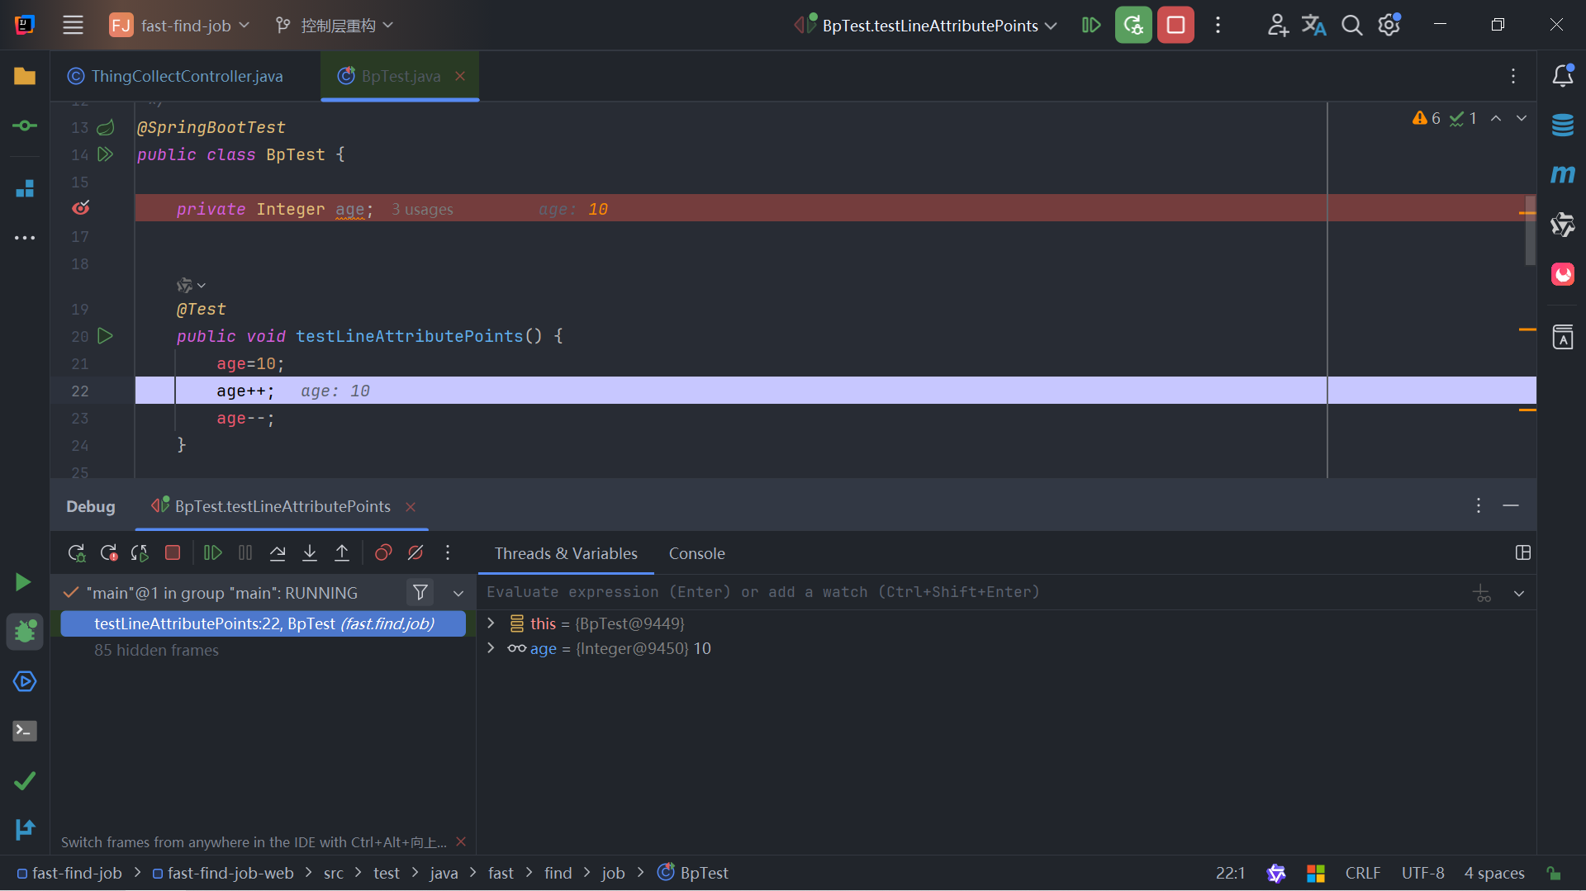The width and height of the screenshot is (1586, 891).
Task: Open Debug panel options menu
Action: [1479, 505]
